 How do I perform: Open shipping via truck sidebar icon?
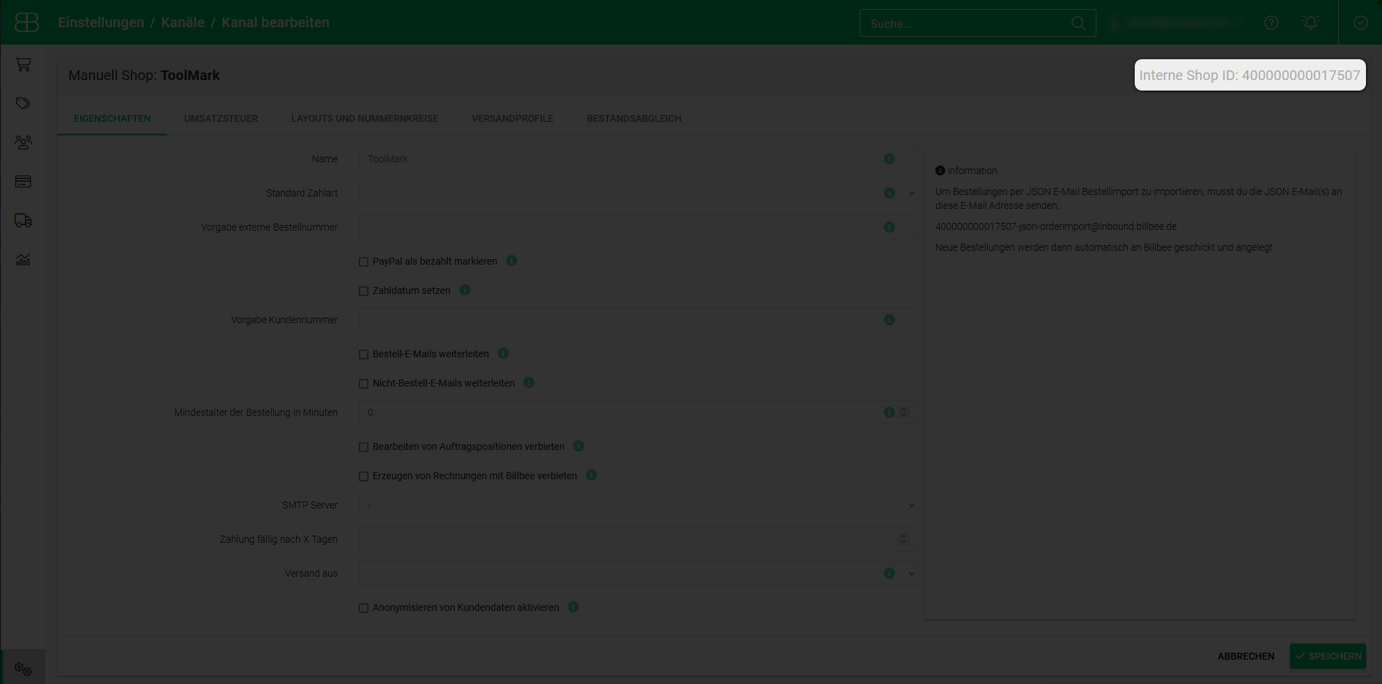[x=23, y=220]
